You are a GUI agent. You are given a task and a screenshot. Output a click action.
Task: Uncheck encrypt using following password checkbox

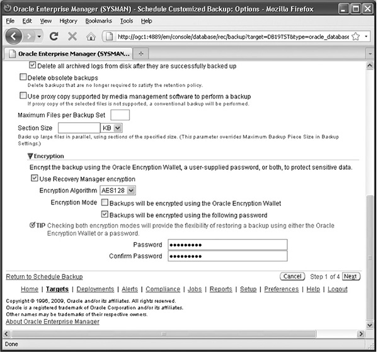105,214
